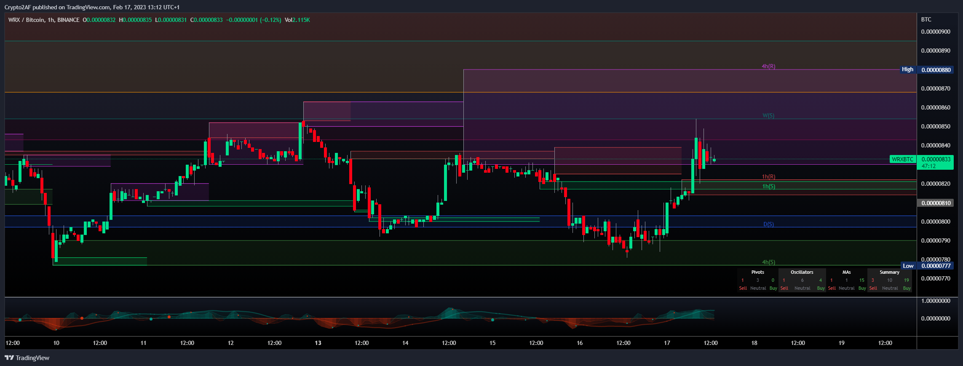Click the High price tag 0.00000880
The image size is (963, 366).
point(936,70)
